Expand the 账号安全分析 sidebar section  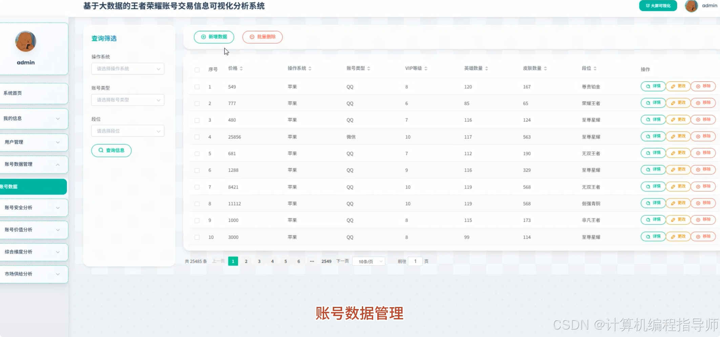pyautogui.click(x=34, y=207)
